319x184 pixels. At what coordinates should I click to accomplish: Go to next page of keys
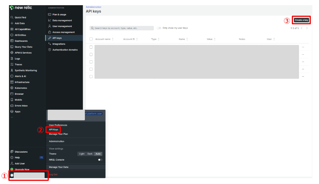[307, 28]
